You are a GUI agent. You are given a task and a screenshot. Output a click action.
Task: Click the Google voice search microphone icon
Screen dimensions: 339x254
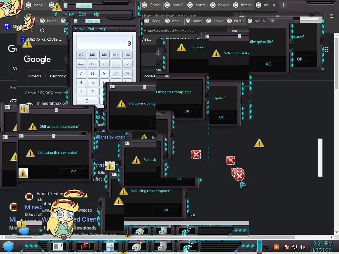click(159, 53)
